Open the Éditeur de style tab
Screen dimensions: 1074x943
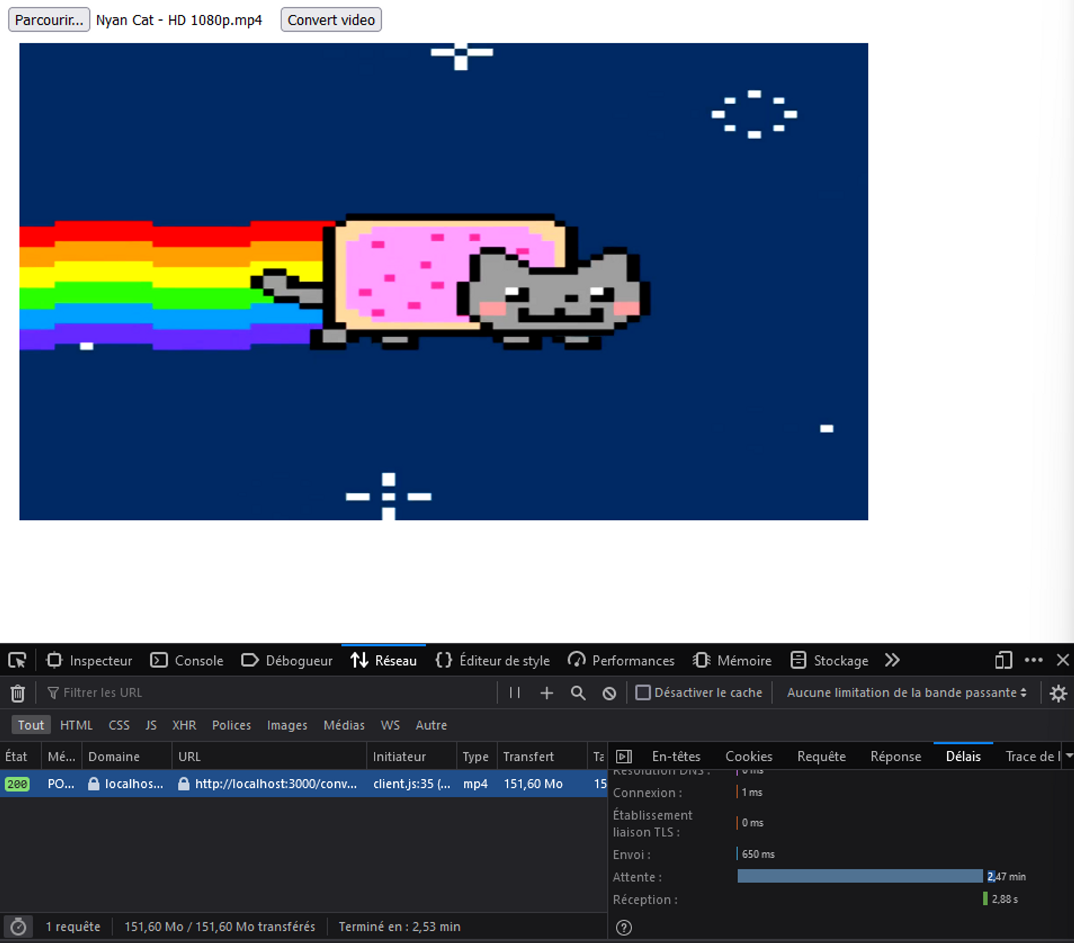pyautogui.click(x=493, y=660)
